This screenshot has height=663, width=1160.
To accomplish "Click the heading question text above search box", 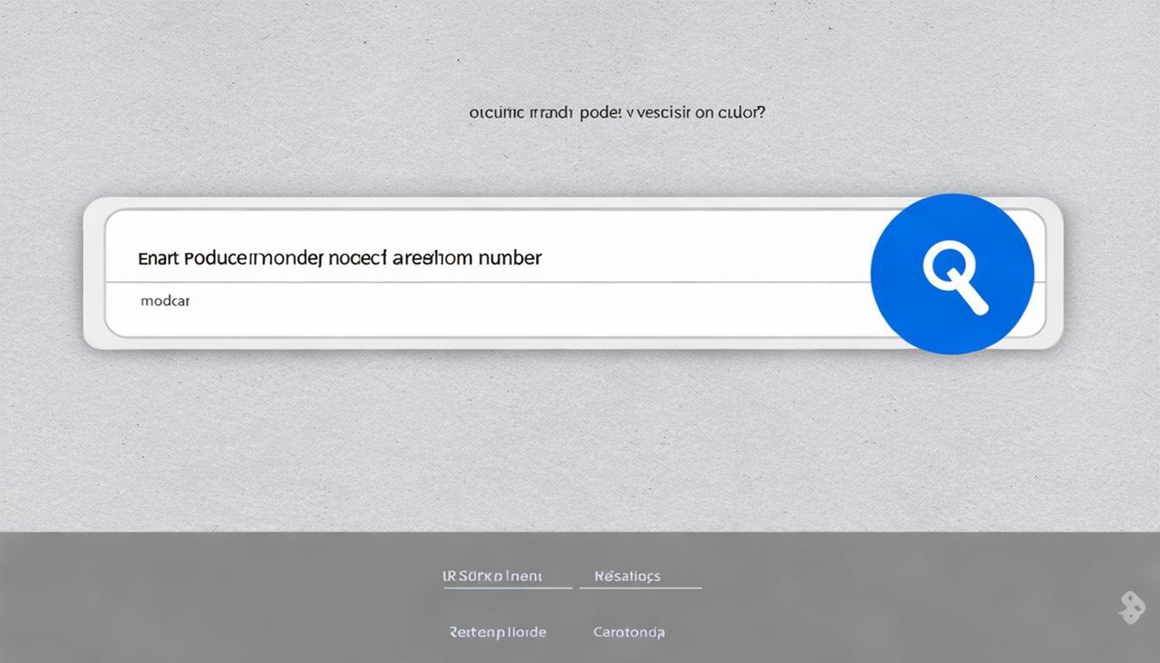I will 616,113.
